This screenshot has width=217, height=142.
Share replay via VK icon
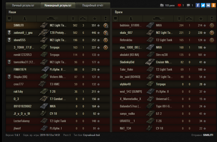pyautogui.click(x=208, y=5)
